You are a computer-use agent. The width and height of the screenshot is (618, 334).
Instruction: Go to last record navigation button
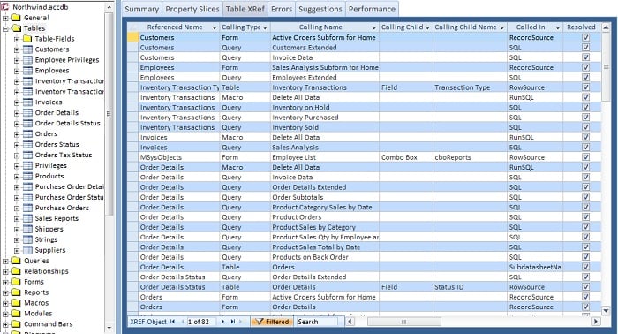click(x=233, y=322)
